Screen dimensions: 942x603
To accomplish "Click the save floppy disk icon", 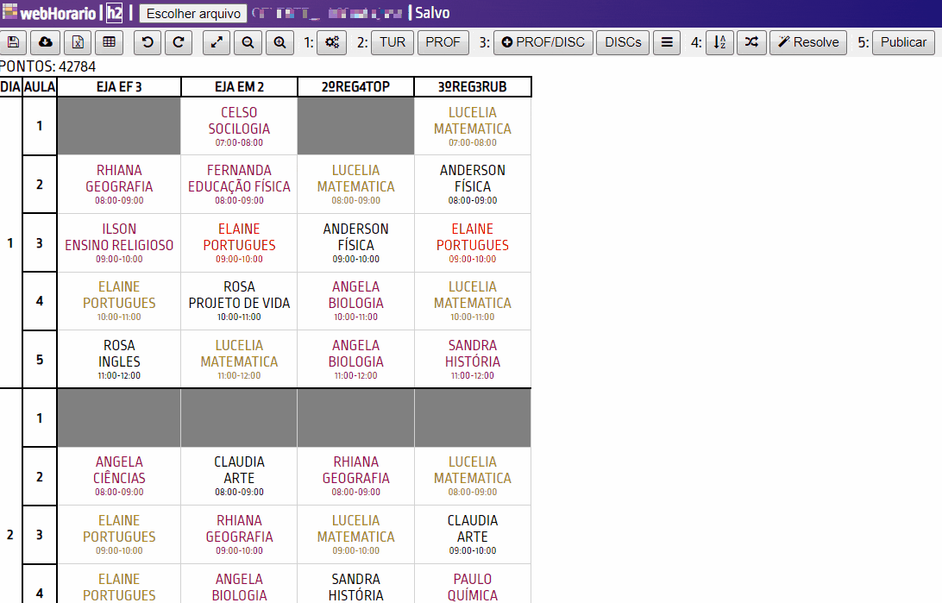I will (13, 42).
